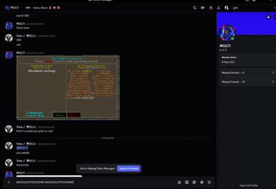Open the gift icon in message bar
The image size is (276, 189).
(x=179, y=182)
